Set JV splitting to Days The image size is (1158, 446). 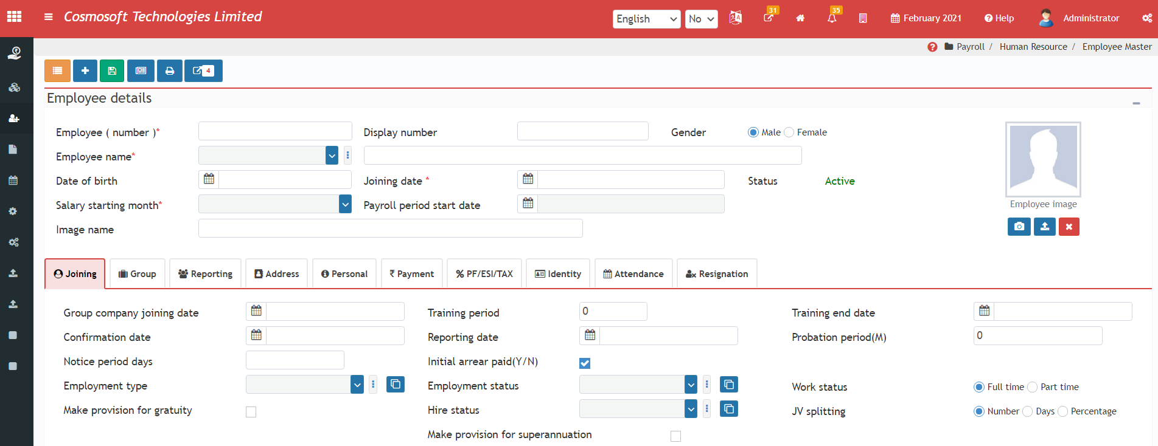pos(1028,411)
